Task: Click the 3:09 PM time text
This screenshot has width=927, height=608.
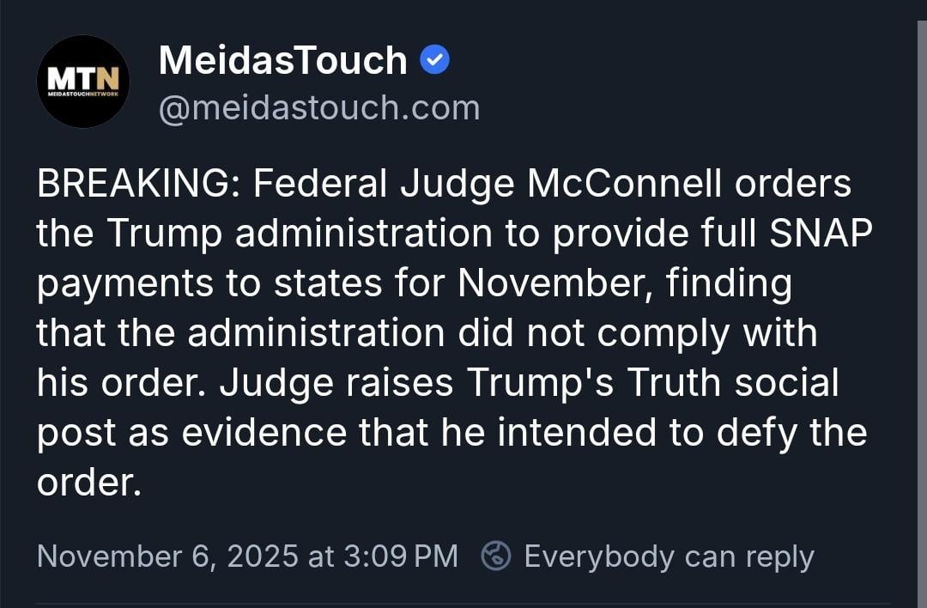Action: [x=400, y=556]
